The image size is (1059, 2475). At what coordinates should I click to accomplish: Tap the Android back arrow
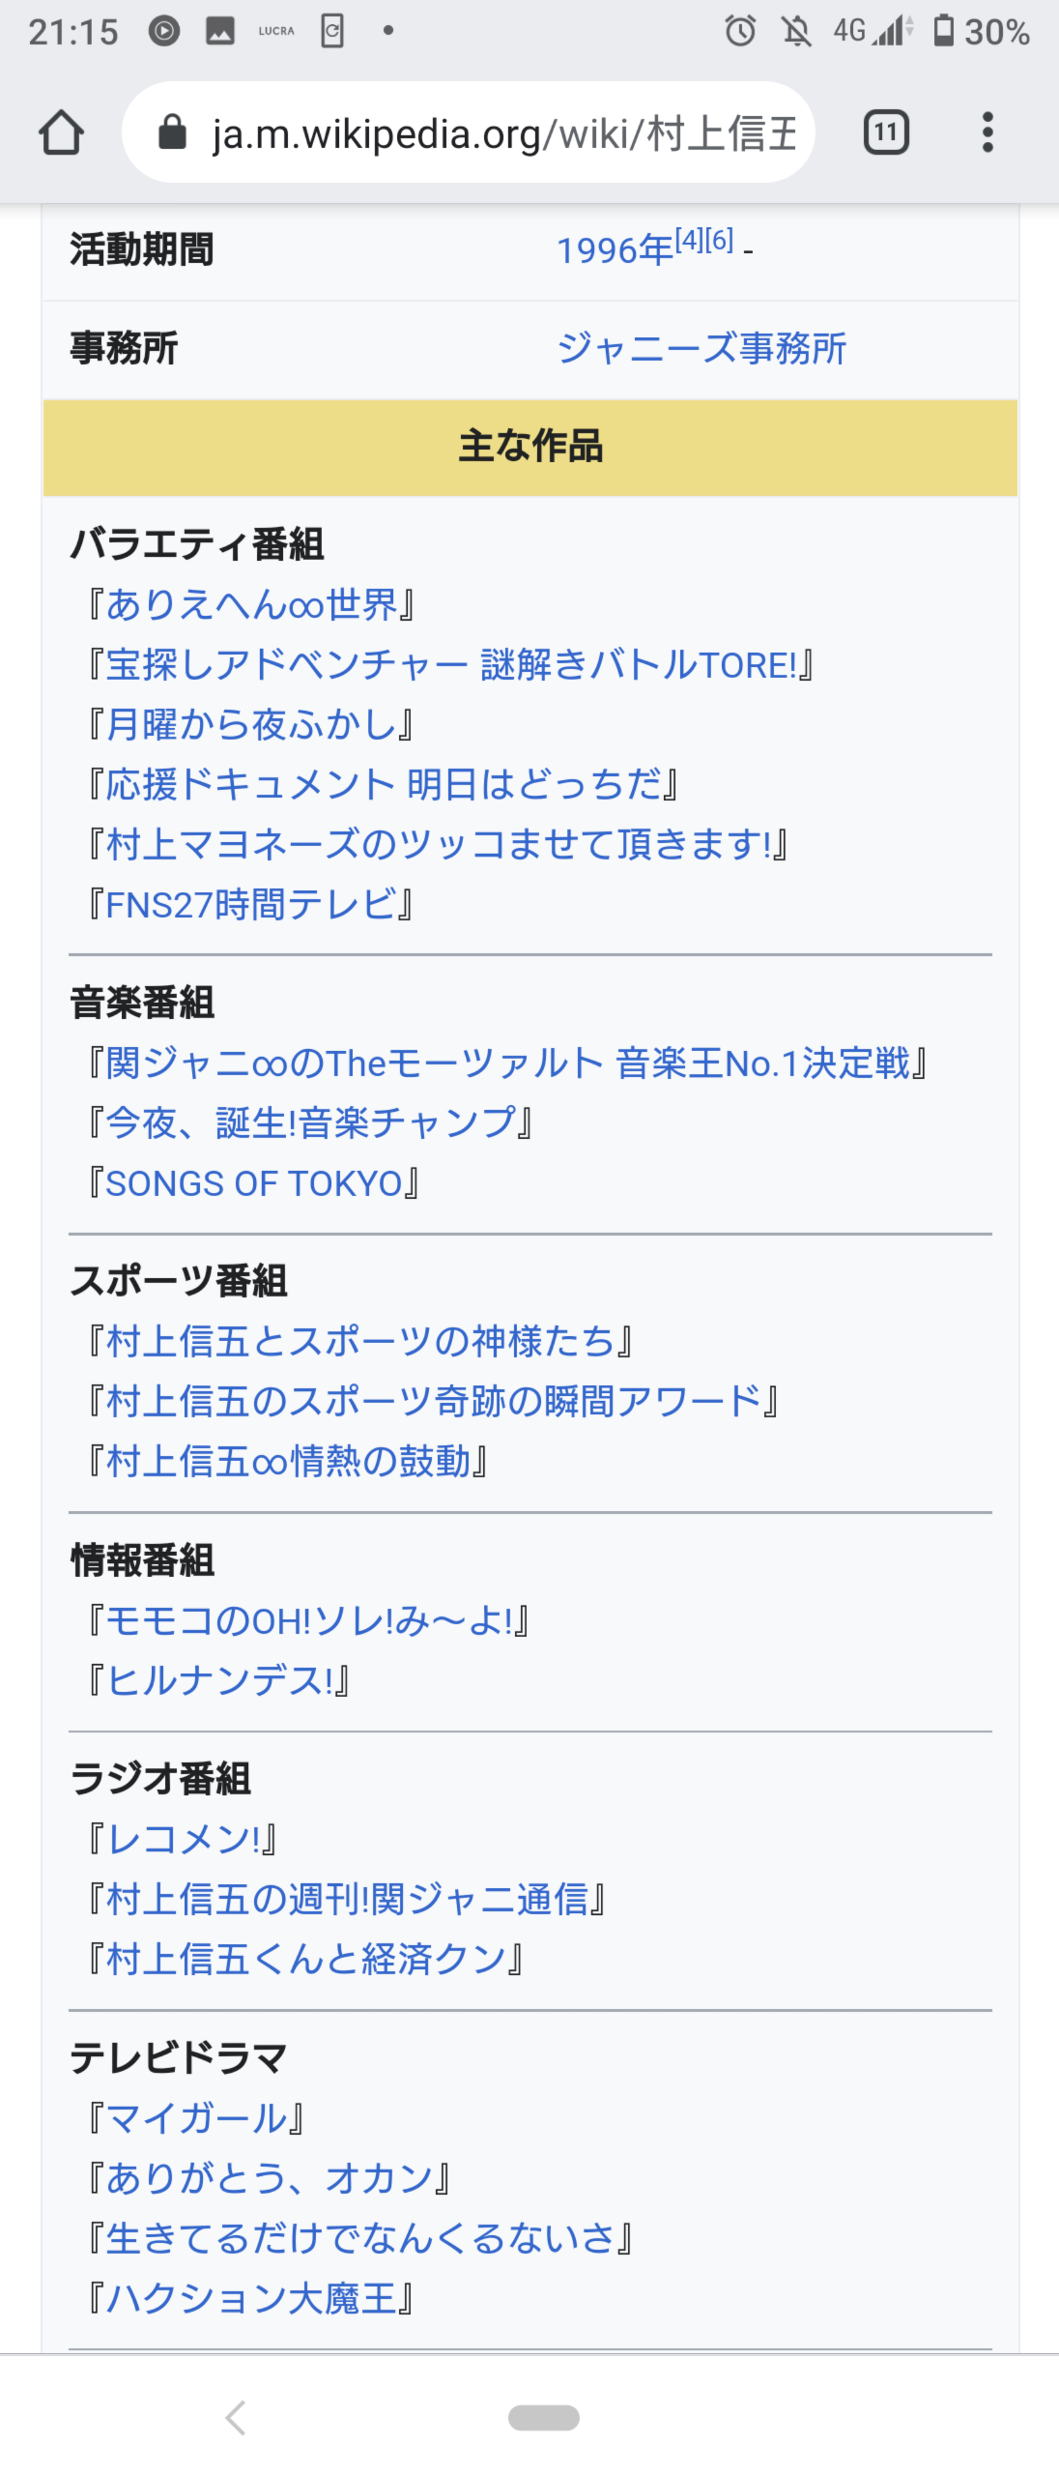[x=236, y=2416]
